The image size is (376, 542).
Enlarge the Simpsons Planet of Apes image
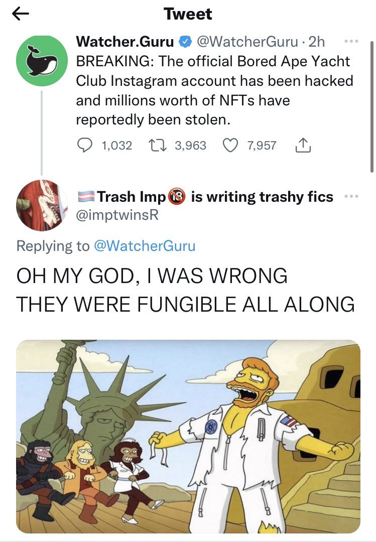point(188,436)
